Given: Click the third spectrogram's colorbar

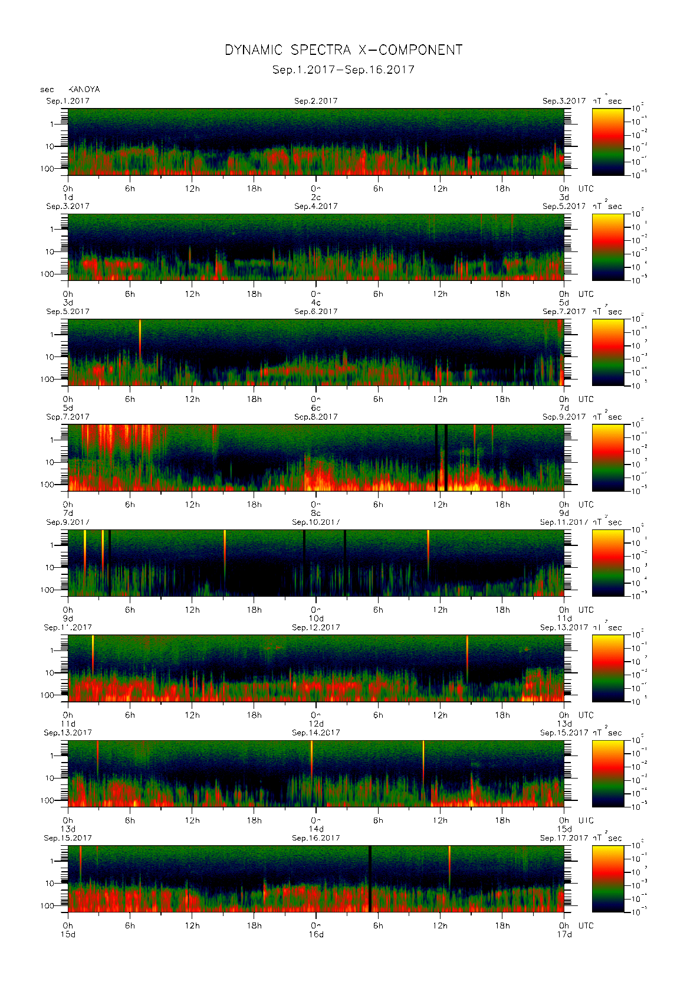Looking at the screenshot, I should click(607, 352).
